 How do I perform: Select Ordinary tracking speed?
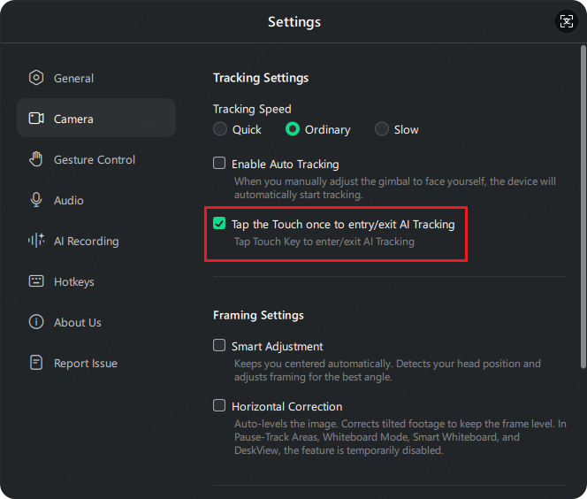[293, 129]
